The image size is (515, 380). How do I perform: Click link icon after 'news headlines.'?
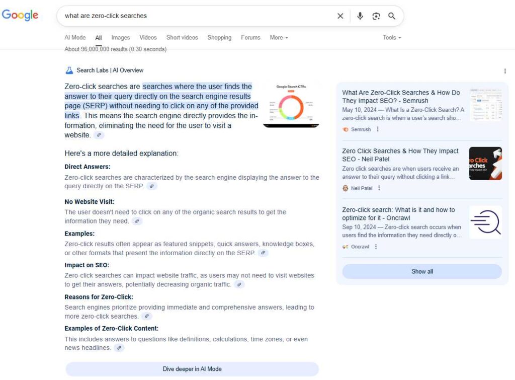(x=119, y=348)
